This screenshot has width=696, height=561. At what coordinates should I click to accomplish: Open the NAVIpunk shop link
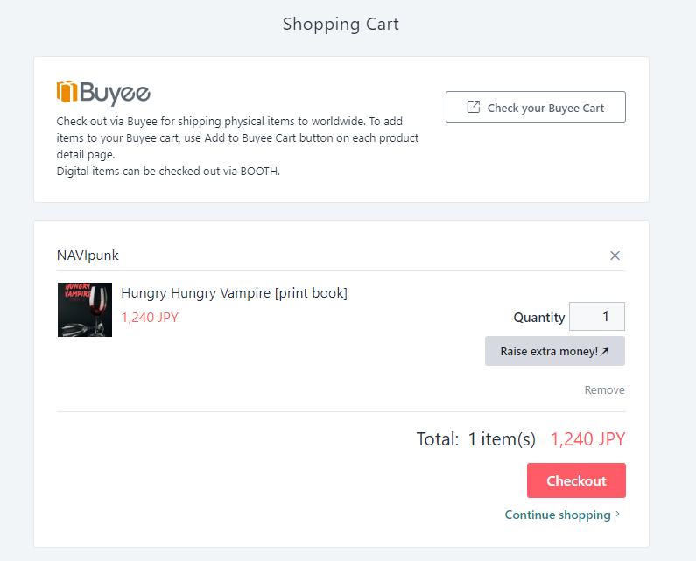coord(88,256)
